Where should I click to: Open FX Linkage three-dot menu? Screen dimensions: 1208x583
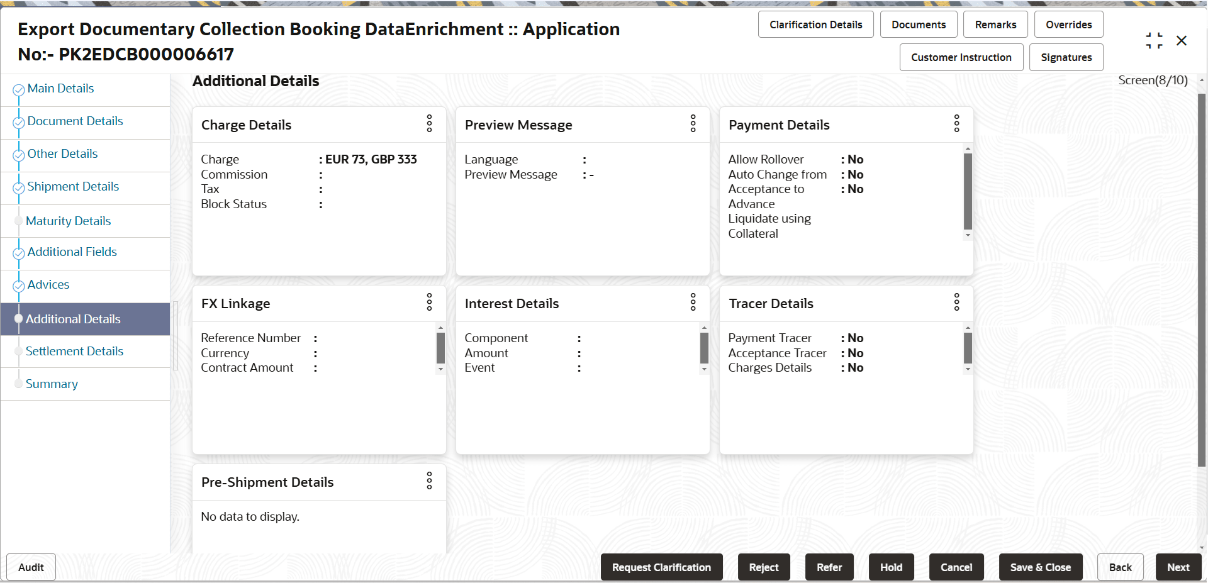430,302
